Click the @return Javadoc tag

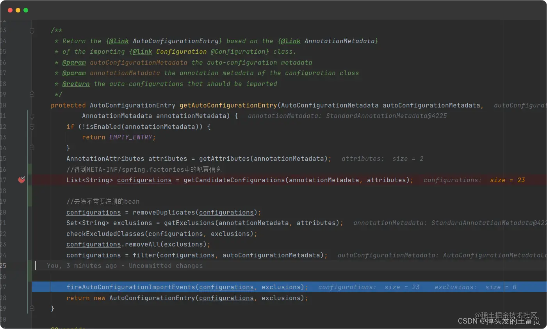click(76, 84)
